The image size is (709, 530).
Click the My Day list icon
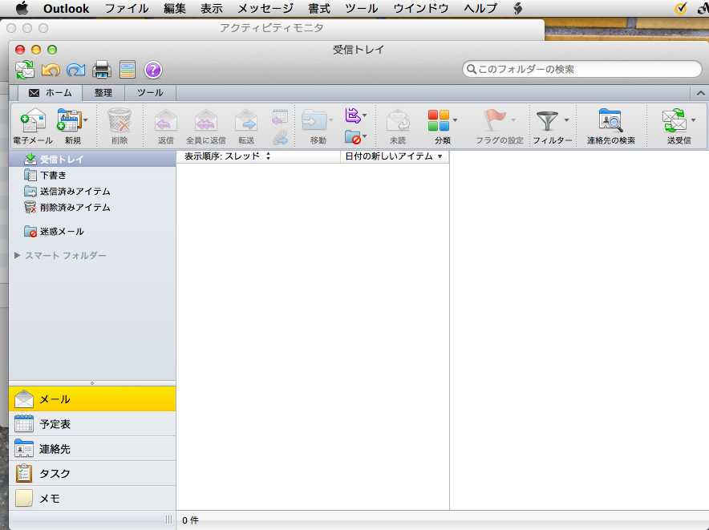click(x=128, y=70)
